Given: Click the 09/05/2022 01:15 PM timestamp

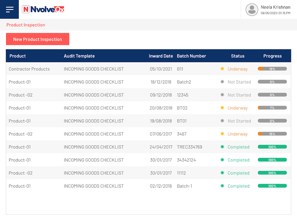Looking at the screenshot, I should [x=275, y=13].
